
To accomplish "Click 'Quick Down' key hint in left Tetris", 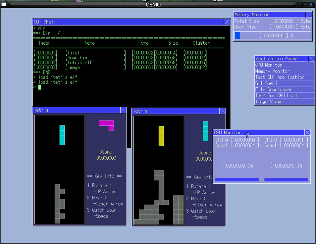I will pyautogui.click(x=104, y=210).
